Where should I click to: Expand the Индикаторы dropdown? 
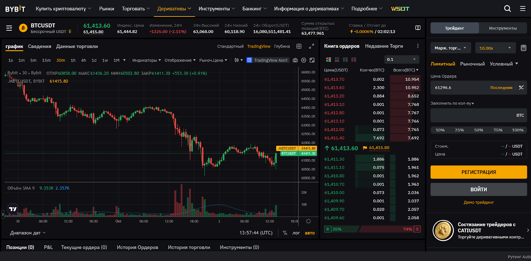tap(146, 60)
